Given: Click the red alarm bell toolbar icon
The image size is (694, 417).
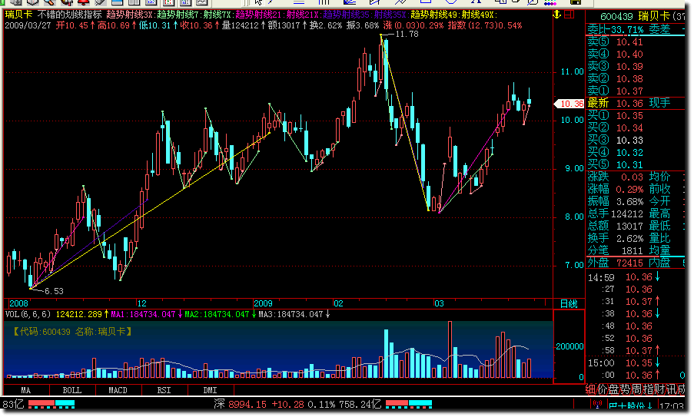Looking at the screenshot, I should pyautogui.click(x=83, y=2).
